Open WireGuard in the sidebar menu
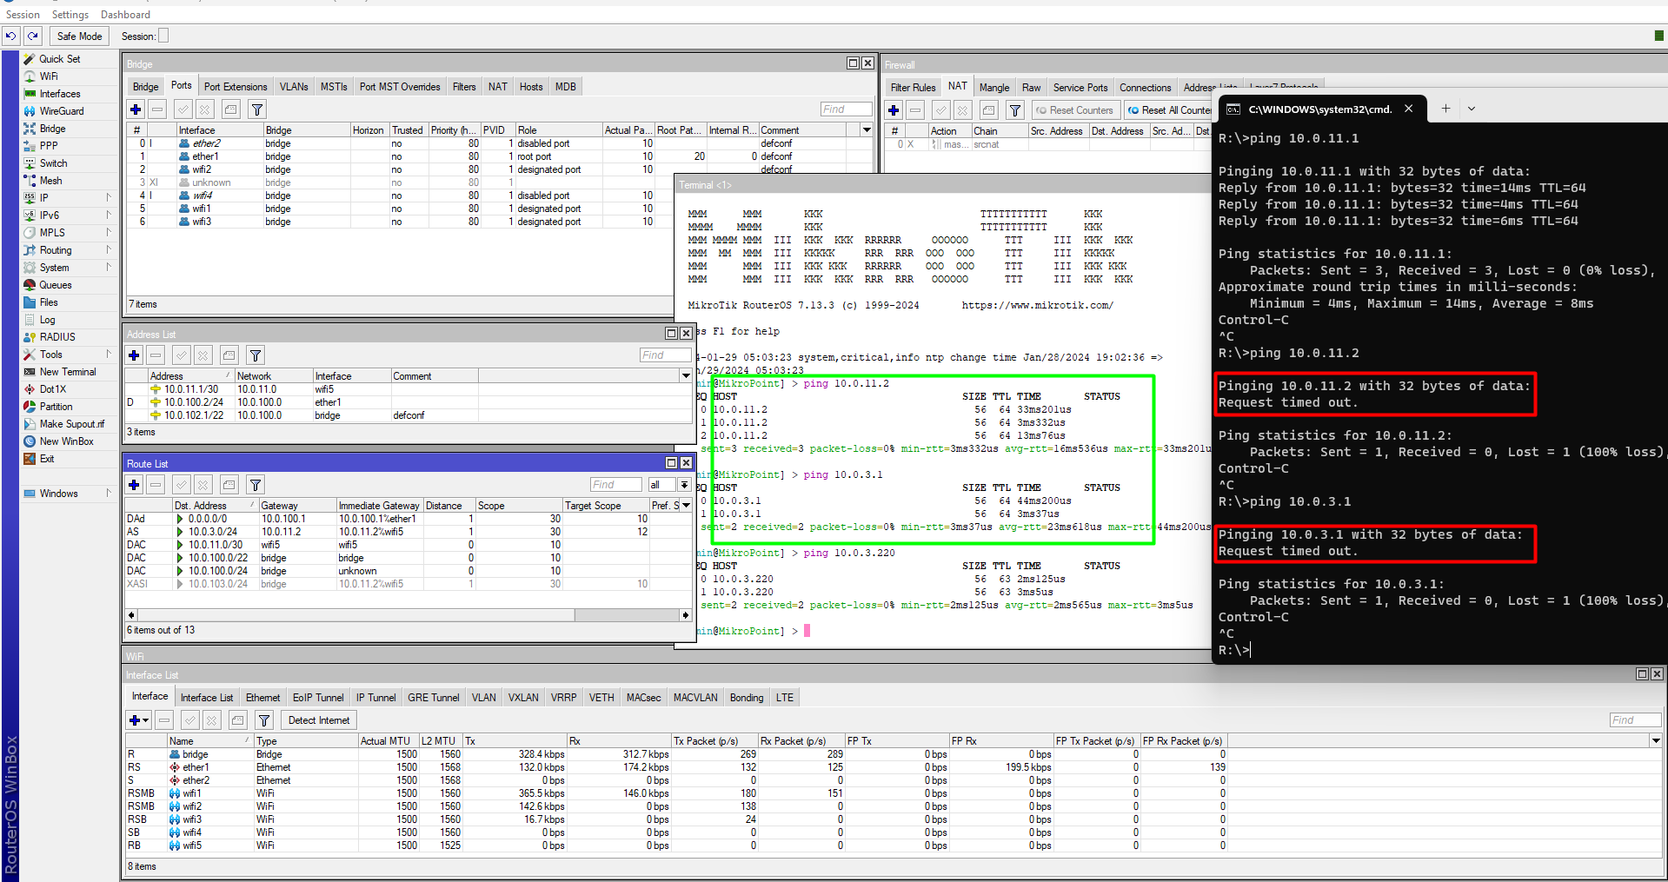Image resolution: width=1668 pixels, height=882 pixels. (x=62, y=111)
